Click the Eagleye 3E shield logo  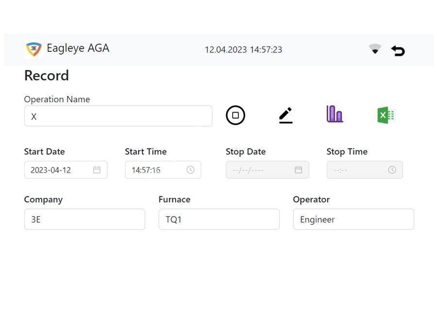(x=34, y=49)
